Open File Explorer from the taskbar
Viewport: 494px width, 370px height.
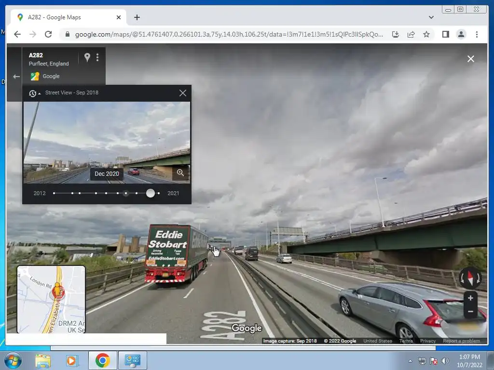click(43, 361)
